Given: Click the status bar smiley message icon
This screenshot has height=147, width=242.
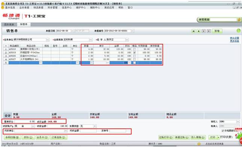Looking at the screenshot, I should [199, 144].
